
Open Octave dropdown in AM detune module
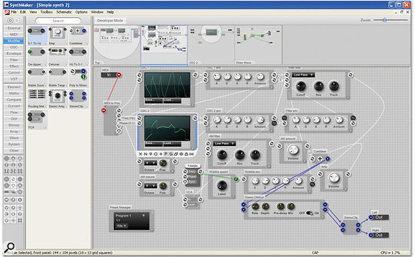point(151,186)
